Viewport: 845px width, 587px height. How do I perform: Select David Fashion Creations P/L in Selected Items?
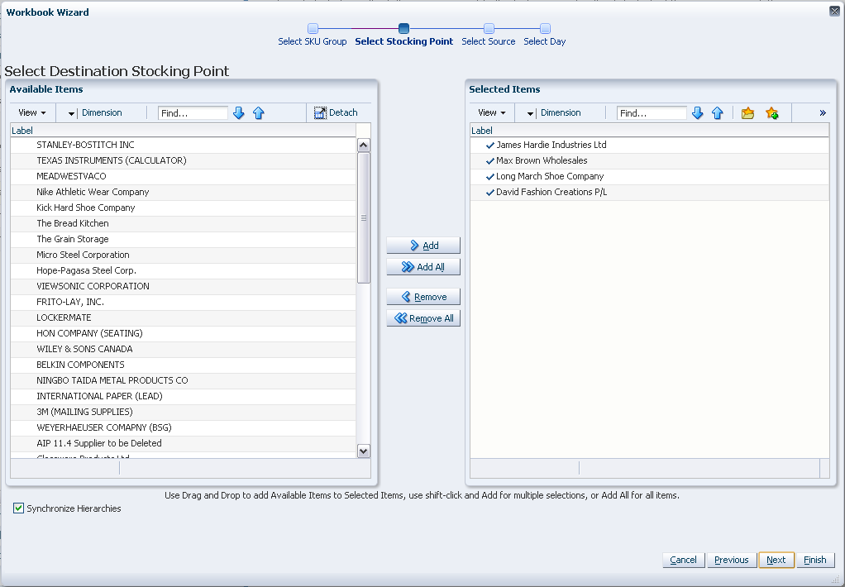[x=649, y=192]
